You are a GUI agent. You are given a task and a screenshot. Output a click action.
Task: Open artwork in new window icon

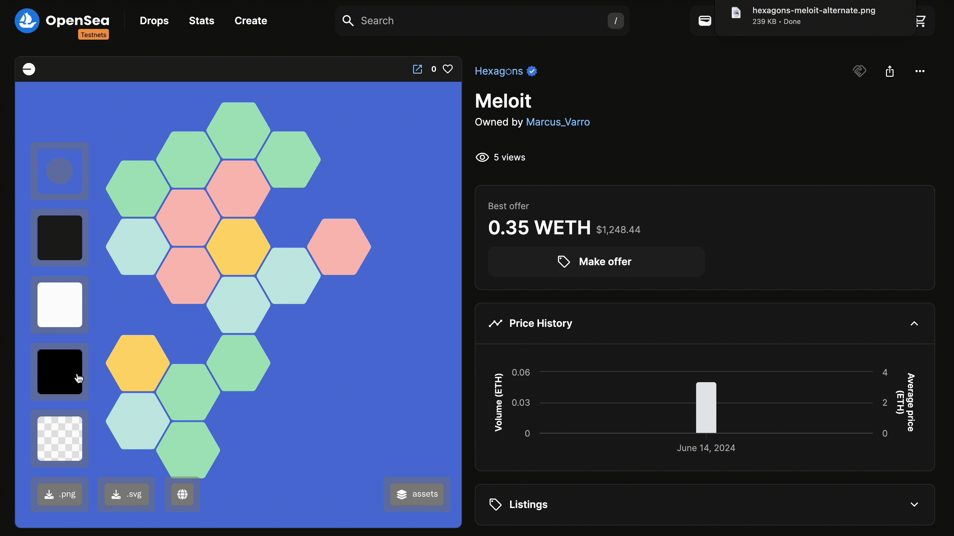tap(417, 69)
